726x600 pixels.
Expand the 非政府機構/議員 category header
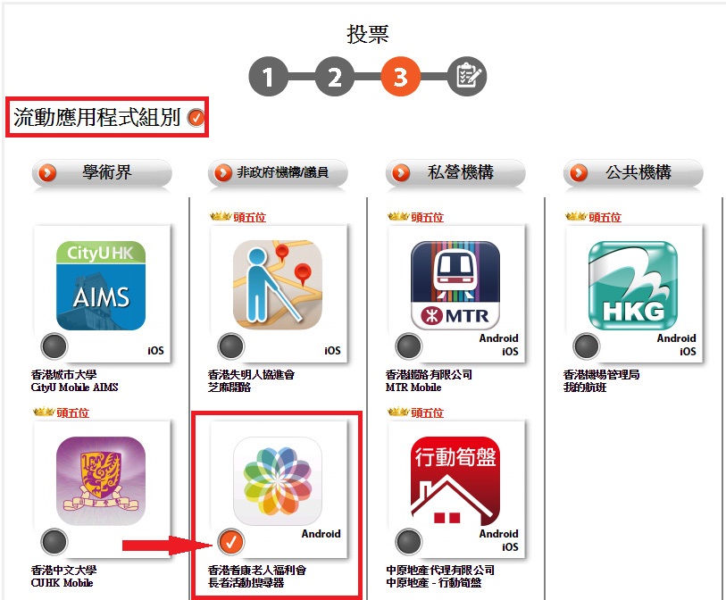tap(278, 172)
